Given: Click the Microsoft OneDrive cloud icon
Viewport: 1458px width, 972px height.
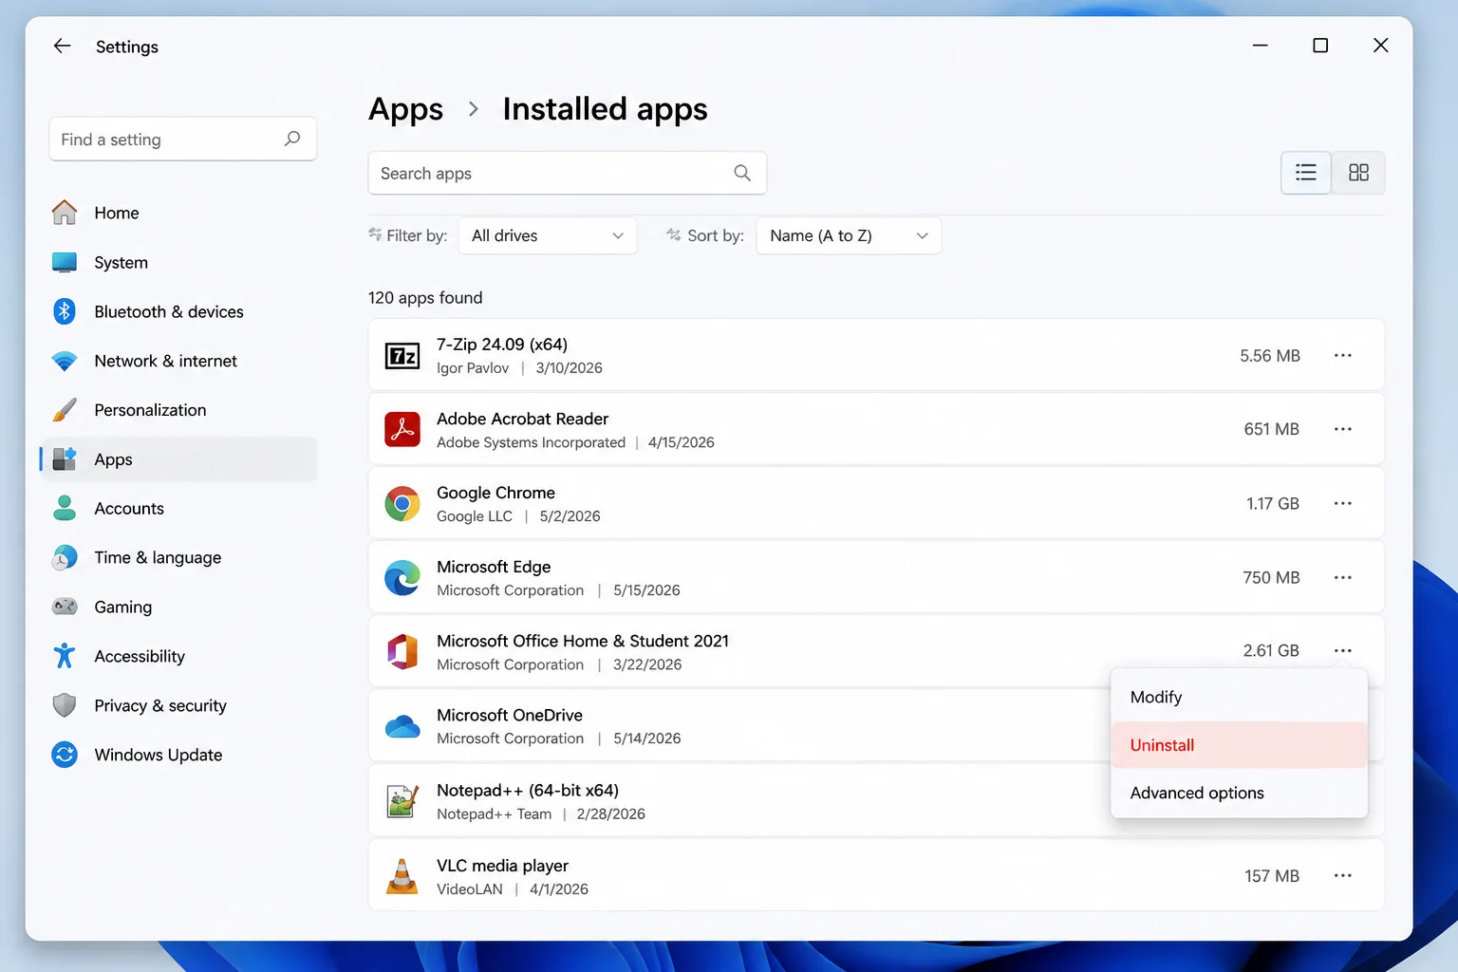Looking at the screenshot, I should point(402,726).
